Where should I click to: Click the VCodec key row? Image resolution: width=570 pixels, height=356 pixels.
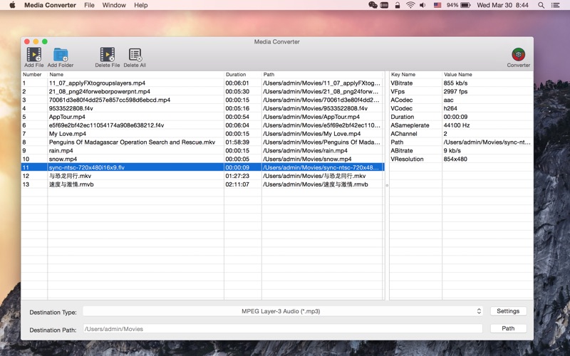(402, 108)
